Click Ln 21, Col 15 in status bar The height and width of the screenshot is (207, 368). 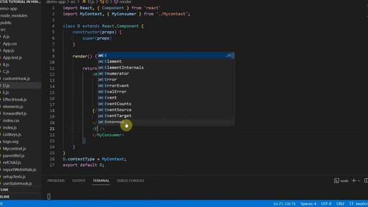coord(285,204)
